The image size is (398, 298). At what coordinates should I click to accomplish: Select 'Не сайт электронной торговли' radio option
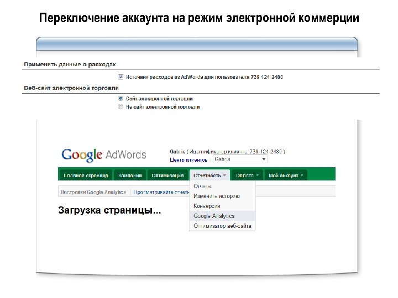(121, 107)
